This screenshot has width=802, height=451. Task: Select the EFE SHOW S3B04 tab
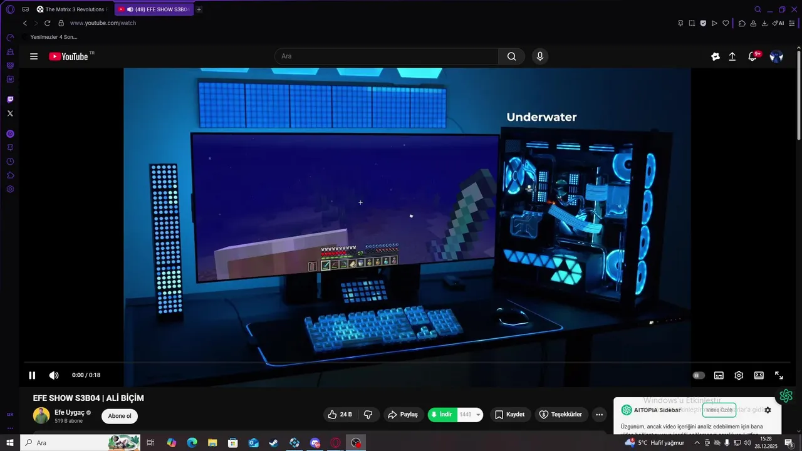tap(154, 9)
